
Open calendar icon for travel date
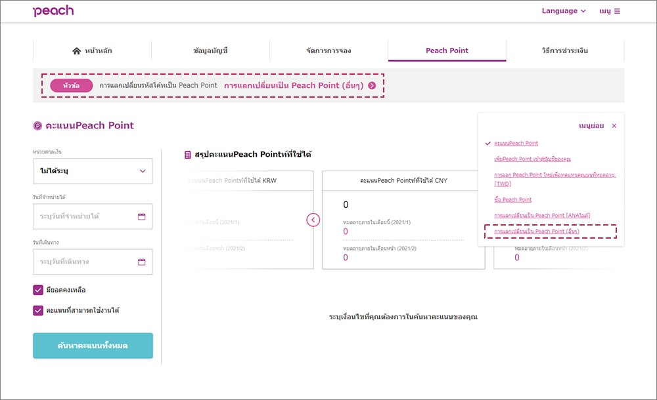coord(142,262)
